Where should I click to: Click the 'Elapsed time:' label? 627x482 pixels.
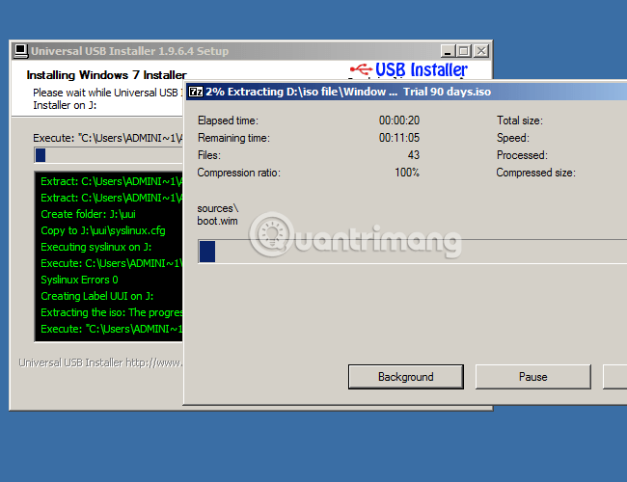click(228, 120)
